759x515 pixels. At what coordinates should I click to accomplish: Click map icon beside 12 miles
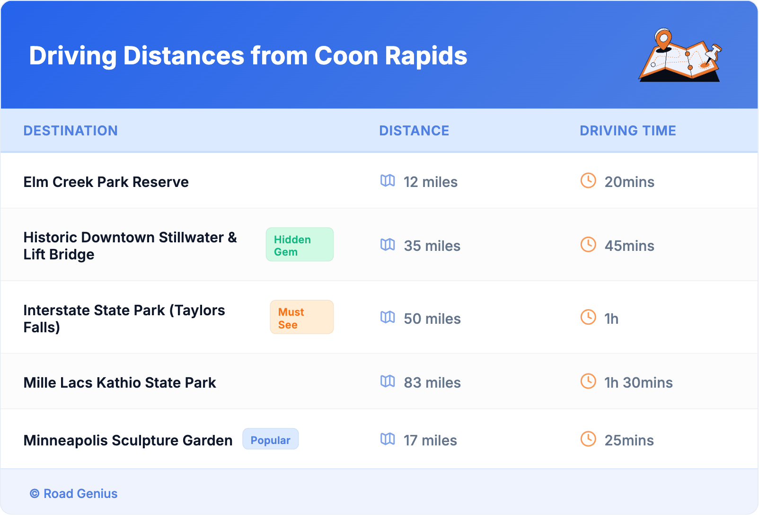pos(388,181)
